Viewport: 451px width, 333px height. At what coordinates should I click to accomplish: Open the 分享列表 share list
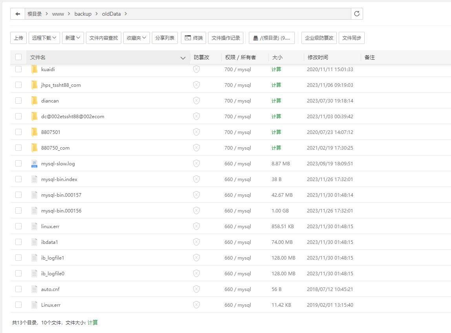coord(165,38)
